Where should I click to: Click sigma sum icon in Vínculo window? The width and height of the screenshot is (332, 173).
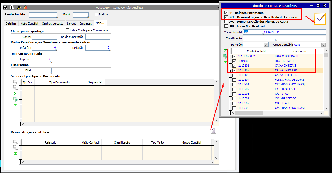tap(225, 51)
